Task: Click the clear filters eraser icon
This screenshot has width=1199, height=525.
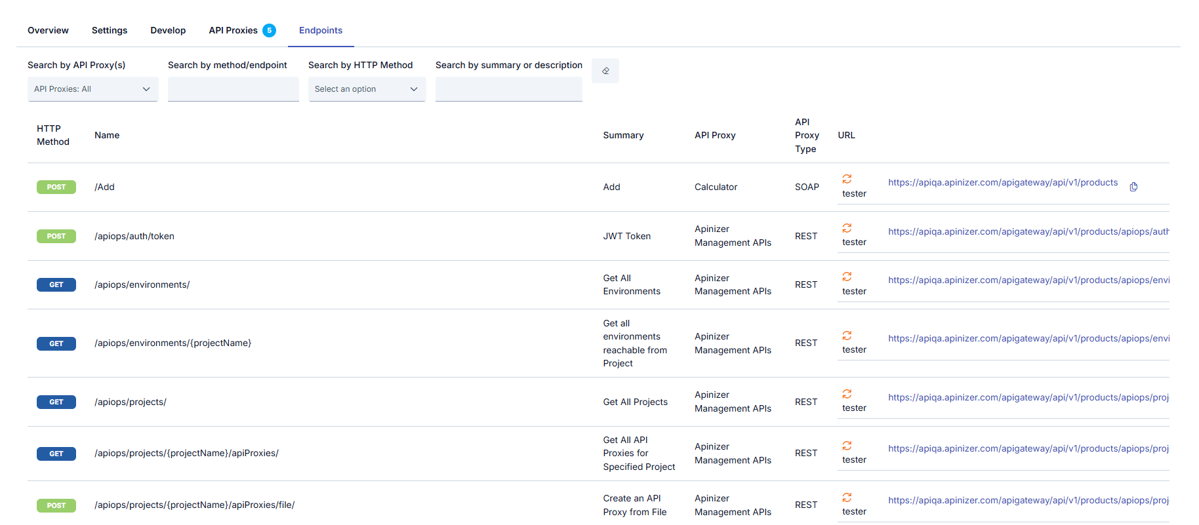Action: 605,71
